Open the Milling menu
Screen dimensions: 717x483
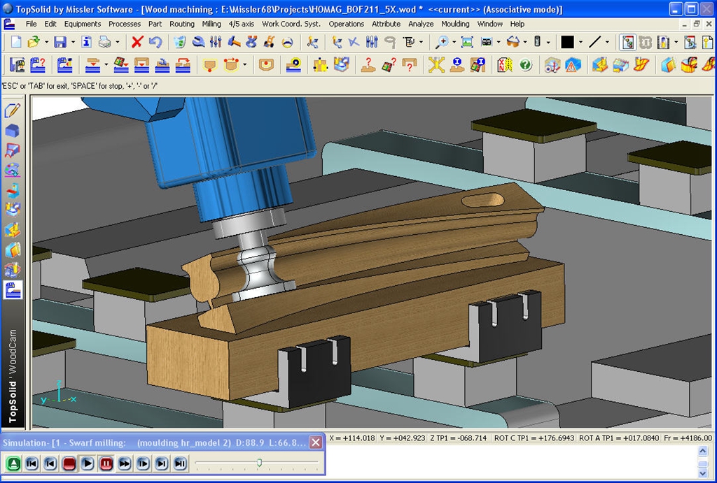tap(211, 24)
